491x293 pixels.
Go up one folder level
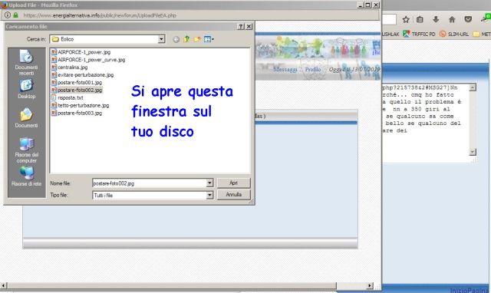pos(186,39)
